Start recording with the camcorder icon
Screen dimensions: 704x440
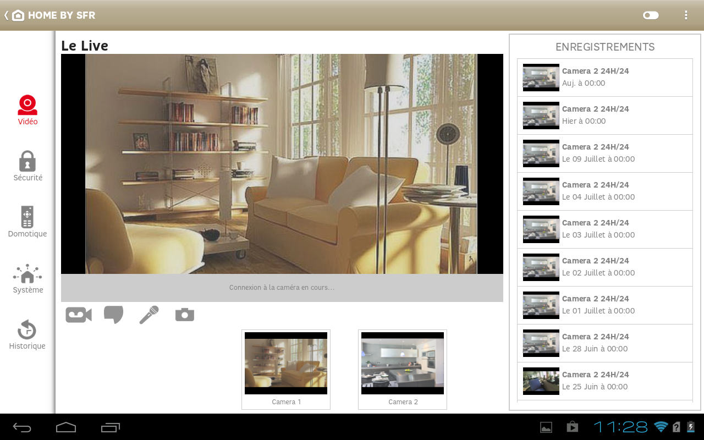(78, 314)
